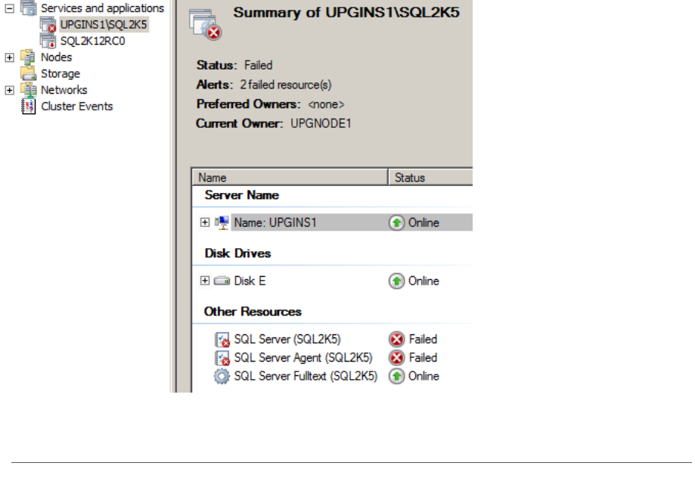The width and height of the screenshot is (695, 497).
Task: Select UPGINS1\SQL2K5 in the tree
Action: 104,24
